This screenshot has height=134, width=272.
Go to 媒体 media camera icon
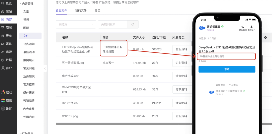[x=3, y=44]
